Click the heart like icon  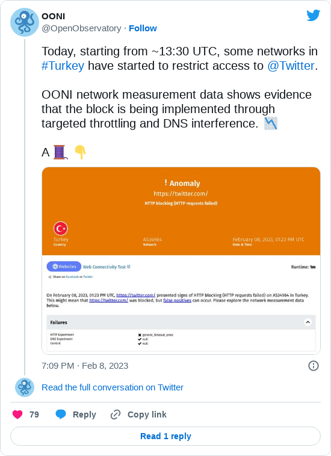click(x=17, y=414)
